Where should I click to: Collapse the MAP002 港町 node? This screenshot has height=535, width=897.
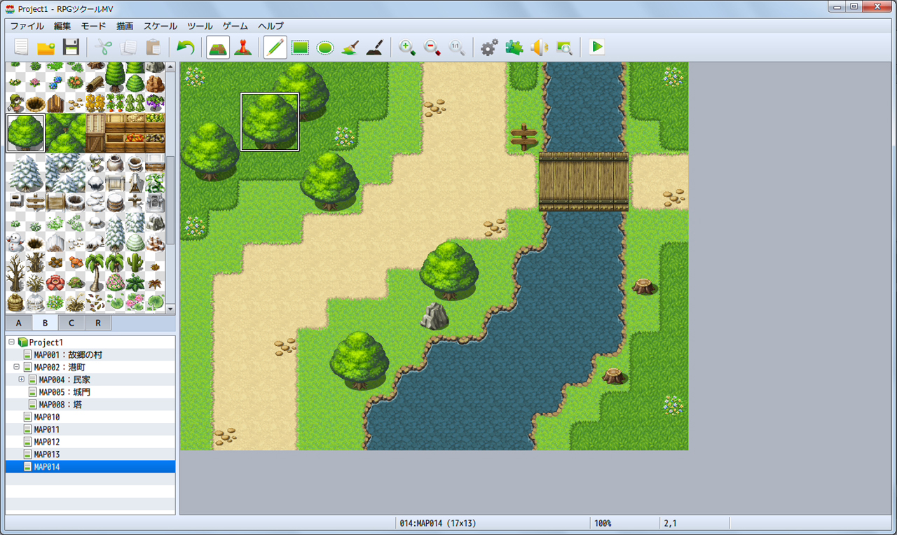pos(17,367)
